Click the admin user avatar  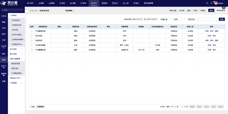coord(216,3)
